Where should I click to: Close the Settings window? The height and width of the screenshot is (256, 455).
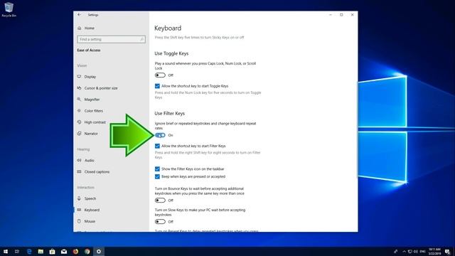click(353, 15)
